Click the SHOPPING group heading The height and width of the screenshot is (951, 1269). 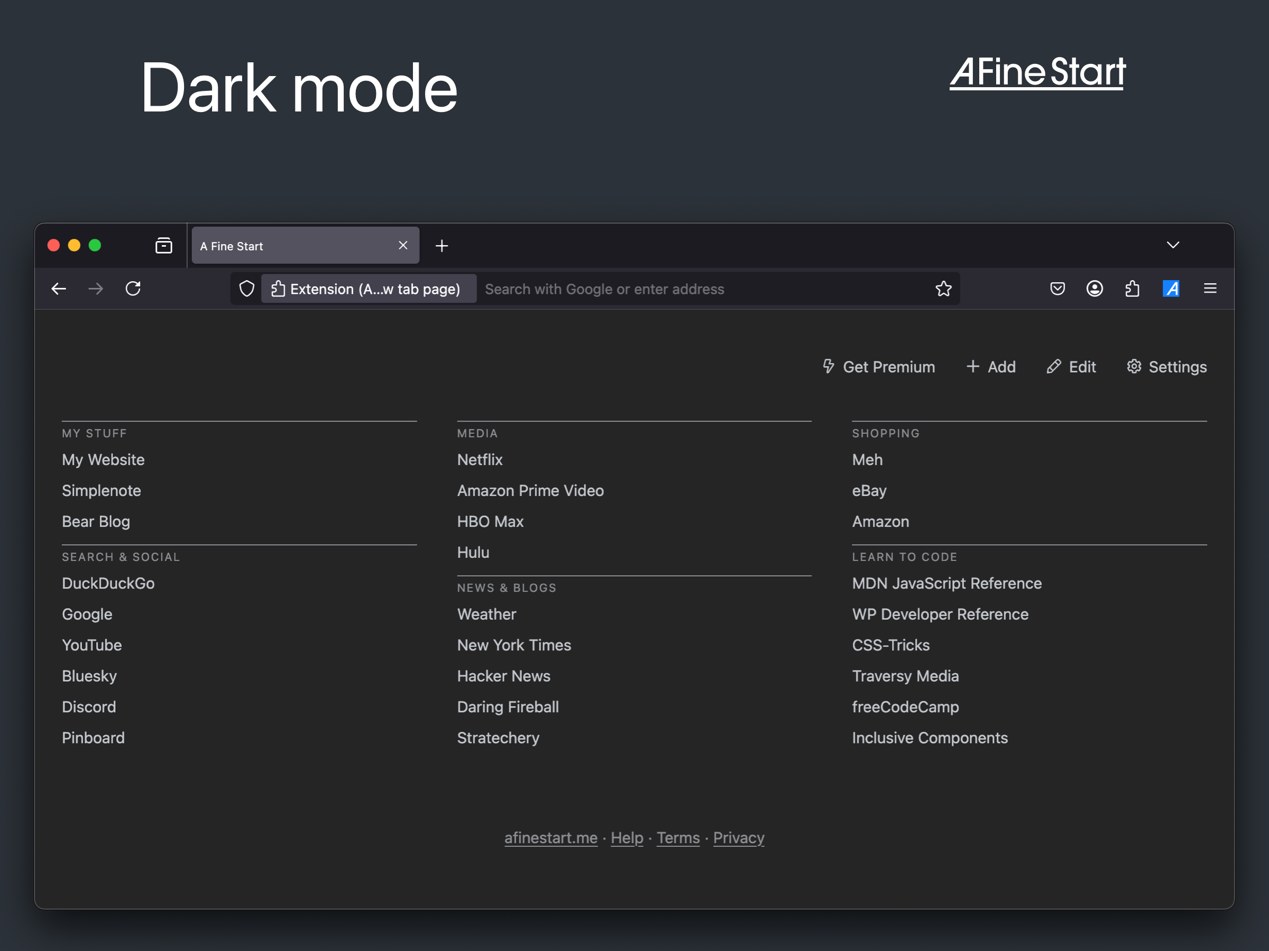click(x=886, y=433)
